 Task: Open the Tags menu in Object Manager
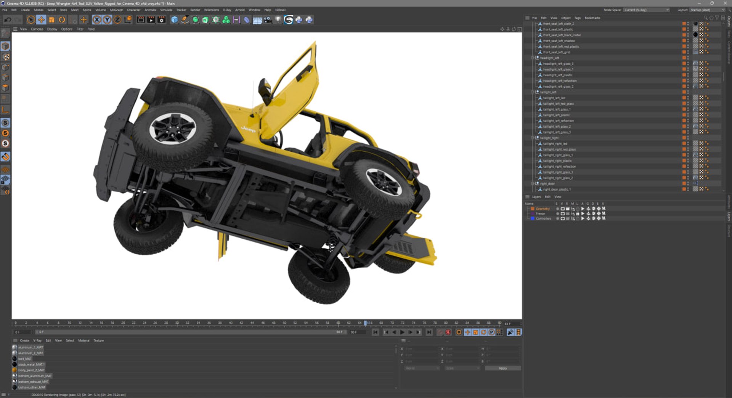tap(578, 18)
